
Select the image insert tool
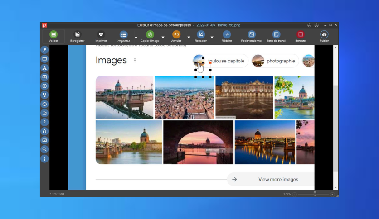click(x=44, y=140)
